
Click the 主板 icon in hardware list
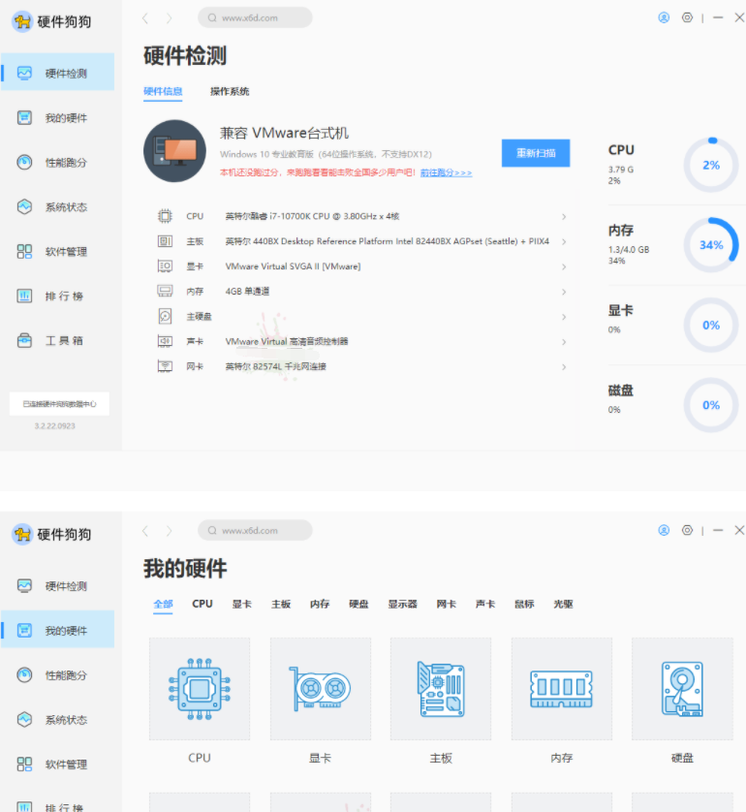[x=165, y=241]
